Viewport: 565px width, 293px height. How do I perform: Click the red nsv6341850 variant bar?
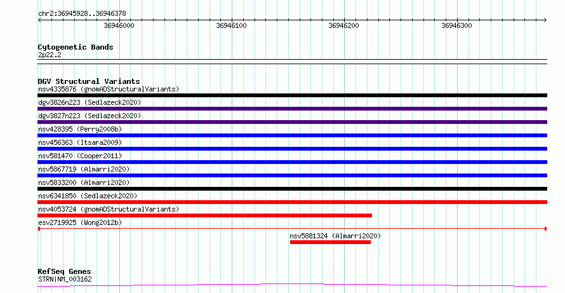point(292,202)
